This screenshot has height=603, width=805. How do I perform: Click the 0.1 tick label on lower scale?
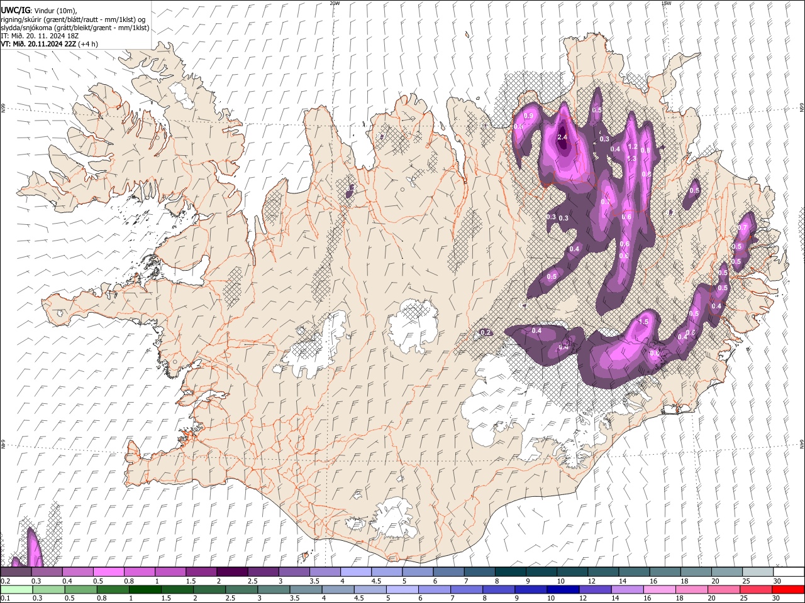click(x=5, y=599)
